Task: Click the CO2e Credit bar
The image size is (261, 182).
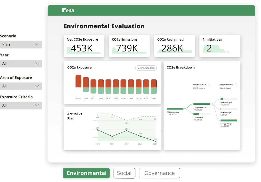Action: pos(196,114)
